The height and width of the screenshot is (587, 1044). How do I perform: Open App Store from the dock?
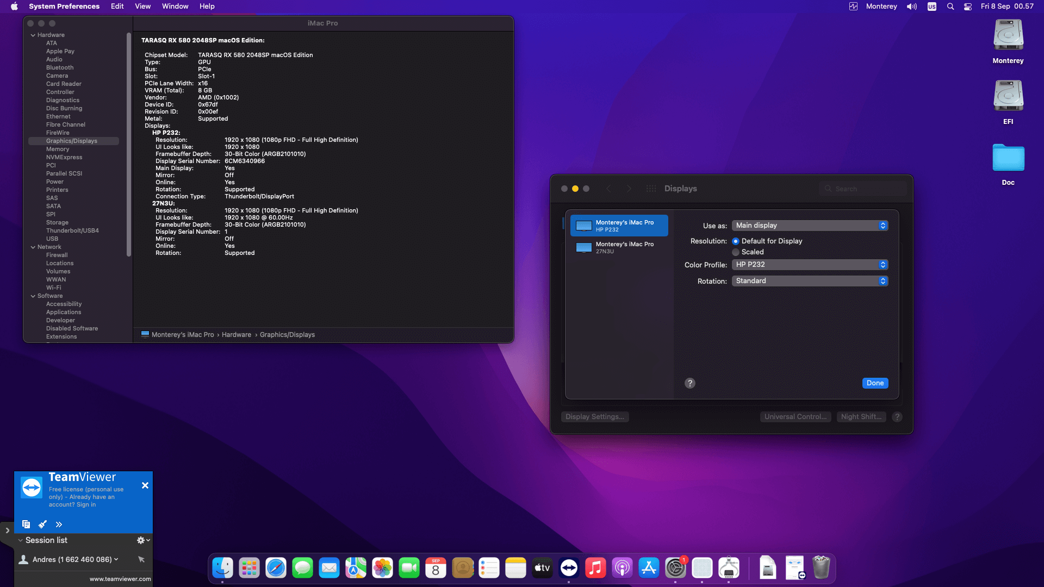[x=649, y=568]
